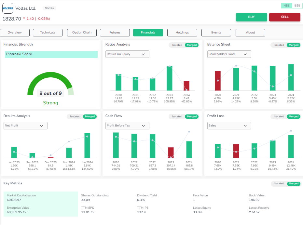303x225 pixels.
Task: Click the Book Value 186.92
Action: [254, 200]
